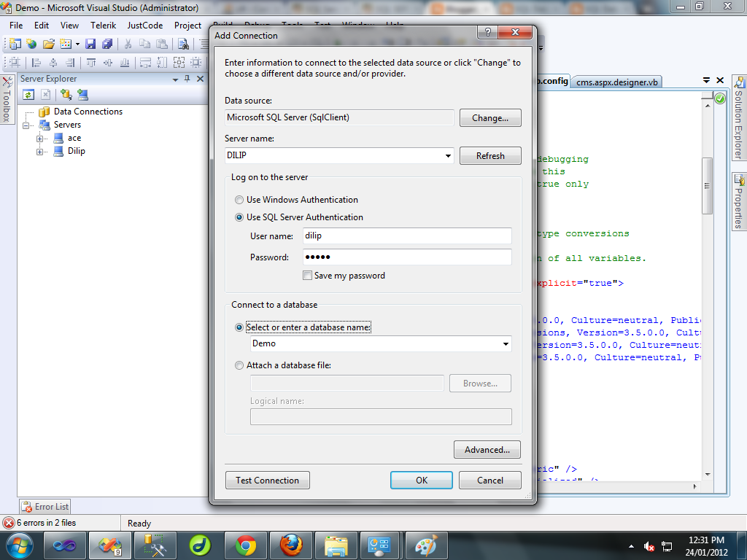Click the Make Same Height icon
This screenshot has height=560, width=747.
162,63
